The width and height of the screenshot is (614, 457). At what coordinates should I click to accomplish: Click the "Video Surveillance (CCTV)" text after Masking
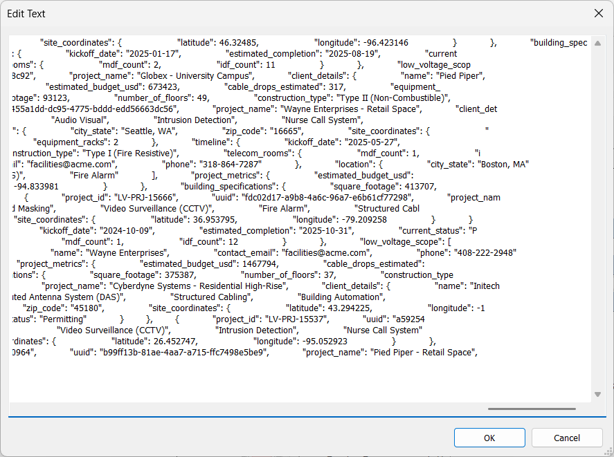pos(157,209)
